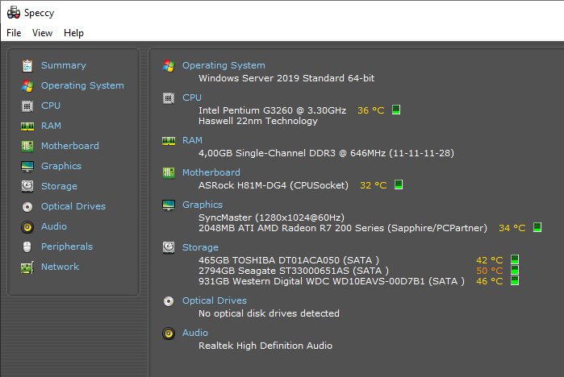The image size is (564, 377).
Task: View the Storage sidebar section
Action: click(59, 186)
